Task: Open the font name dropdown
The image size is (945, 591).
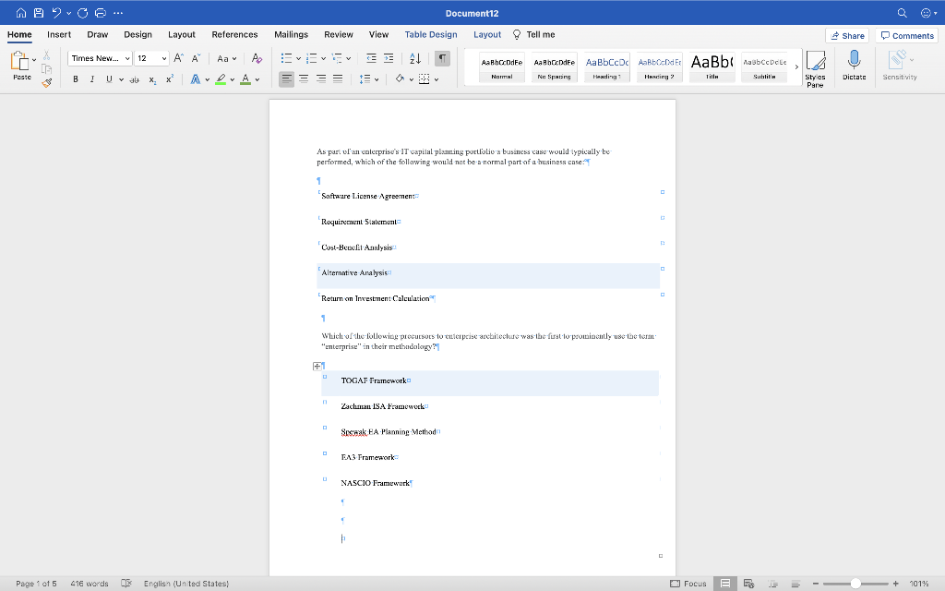Action: coord(126,58)
